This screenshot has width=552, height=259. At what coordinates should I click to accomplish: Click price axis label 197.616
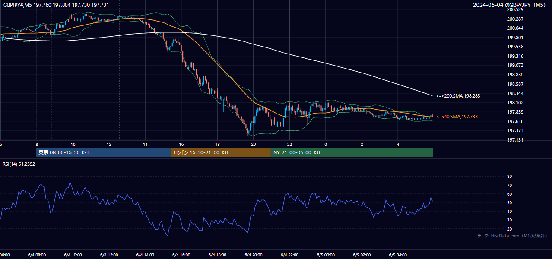tap(515, 121)
